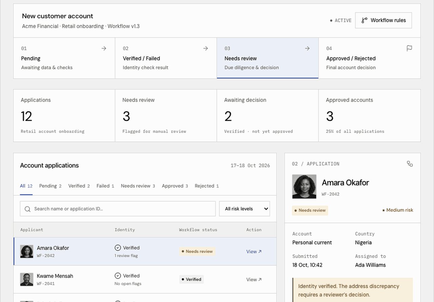Click the verified checkmark icon for Amara Okafor
The width and height of the screenshot is (434, 302).
click(x=118, y=248)
